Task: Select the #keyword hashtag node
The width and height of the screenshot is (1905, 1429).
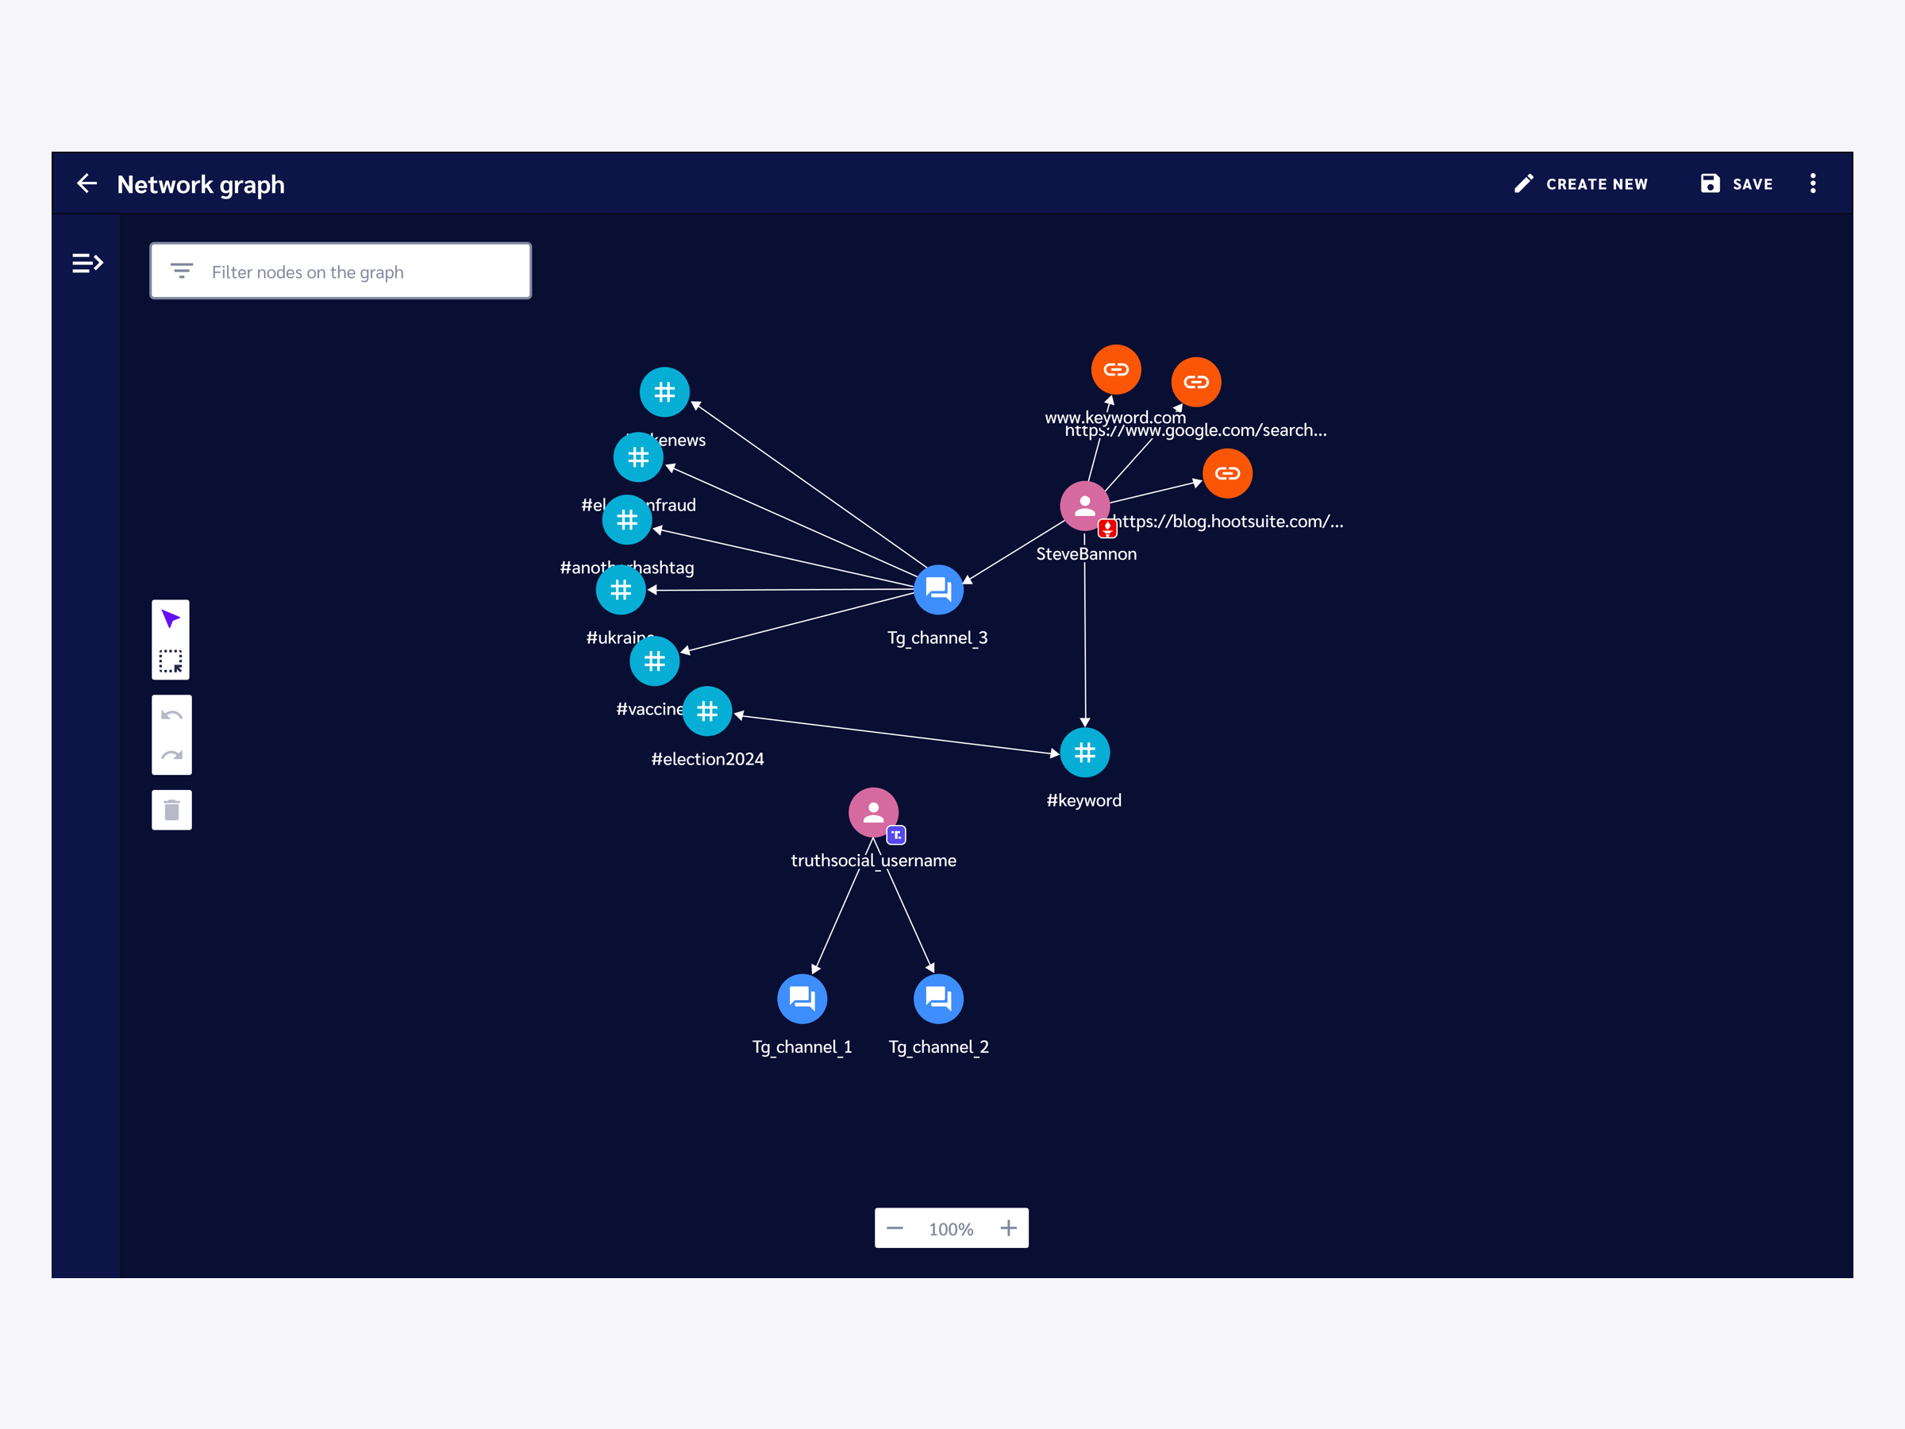Action: click(x=1085, y=753)
